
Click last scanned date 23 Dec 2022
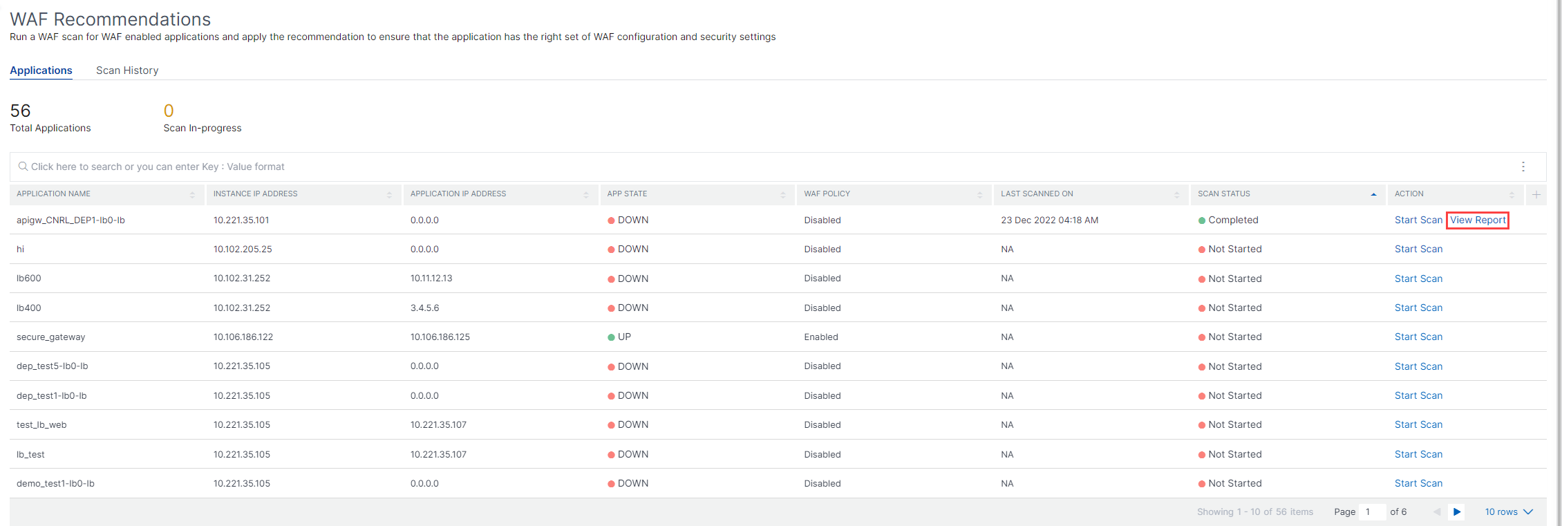tap(1049, 220)
